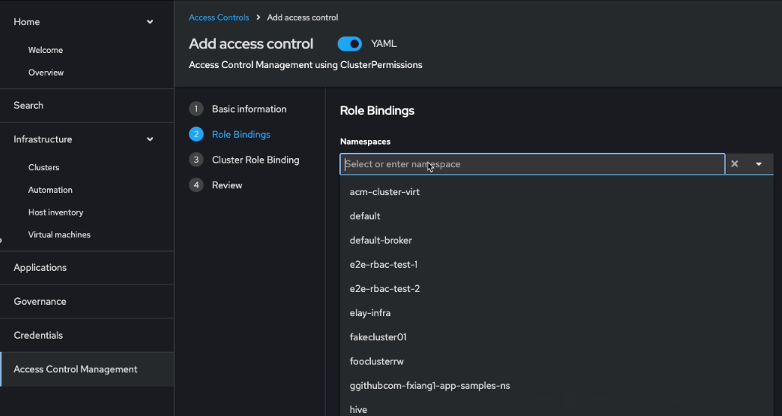This screenshot has height=416, width=782.
Task: Clear the namespace input with X icon
Action: 734,164
